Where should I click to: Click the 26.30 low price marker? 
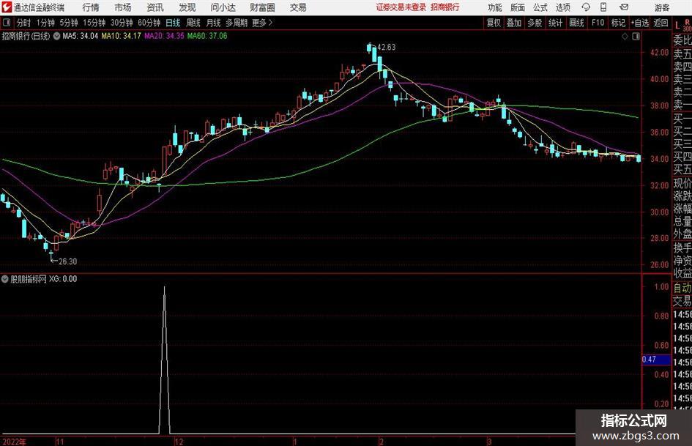[x=67, y=261]
